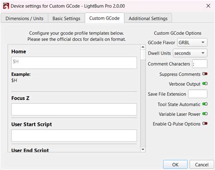This screenshot has height=170, width=215.
Task: Open the GCode Flavor dropdown
Action: click(192, 43)
